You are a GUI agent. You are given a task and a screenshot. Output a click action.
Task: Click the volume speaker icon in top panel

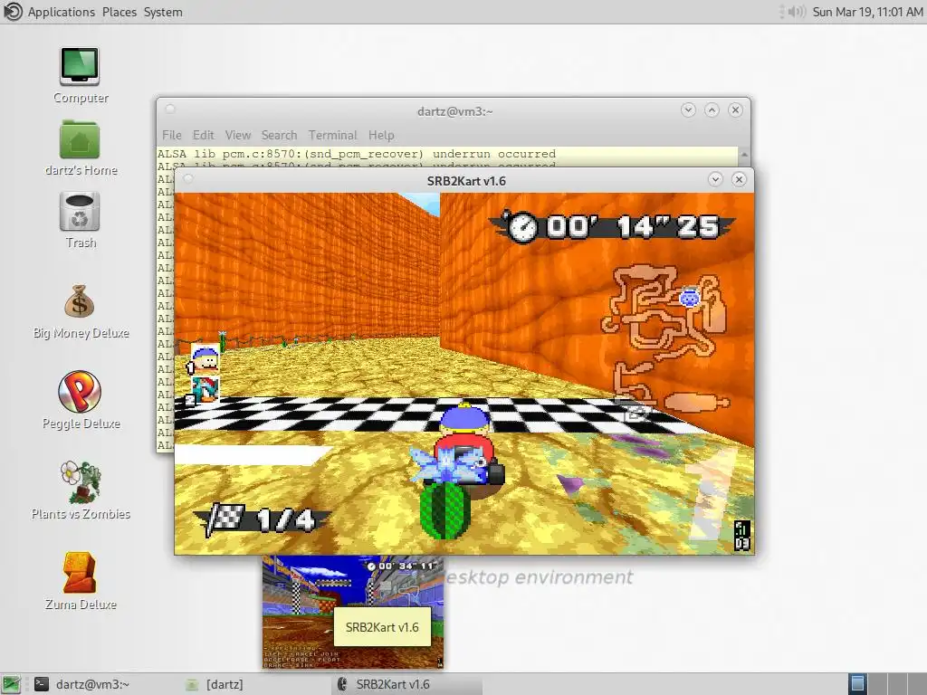tap(797, 11)
